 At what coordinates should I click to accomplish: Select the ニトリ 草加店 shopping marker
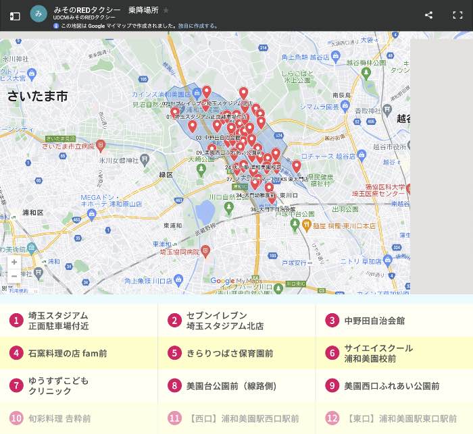pyautogui.click(x=388, y=259)
